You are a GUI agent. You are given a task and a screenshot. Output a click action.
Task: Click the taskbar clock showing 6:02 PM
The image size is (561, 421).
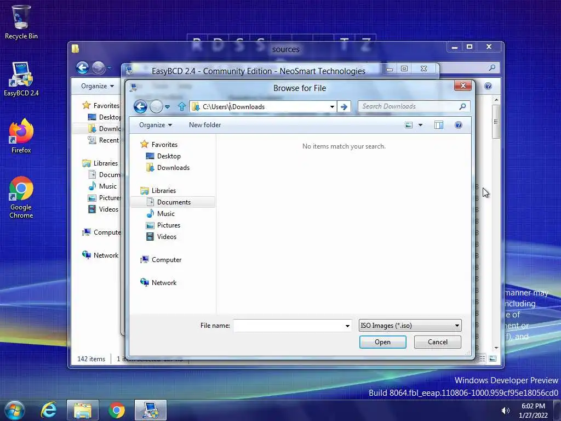click(533, 410)
